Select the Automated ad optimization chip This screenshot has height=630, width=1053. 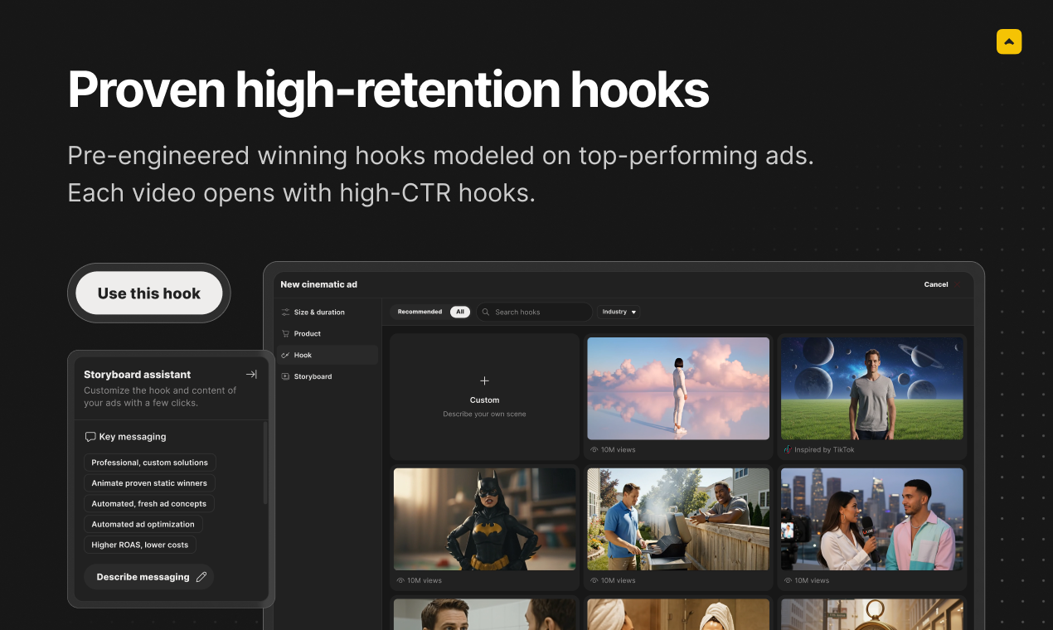[143, 525]
